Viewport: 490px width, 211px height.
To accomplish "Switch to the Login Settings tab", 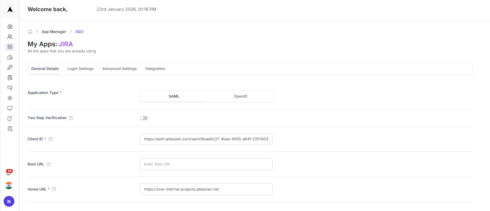I will tap(80, 69).
